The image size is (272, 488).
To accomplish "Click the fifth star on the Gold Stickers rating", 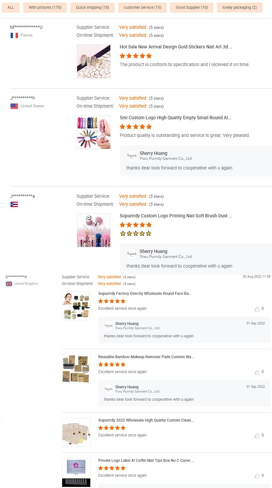I will coord(149,56).
